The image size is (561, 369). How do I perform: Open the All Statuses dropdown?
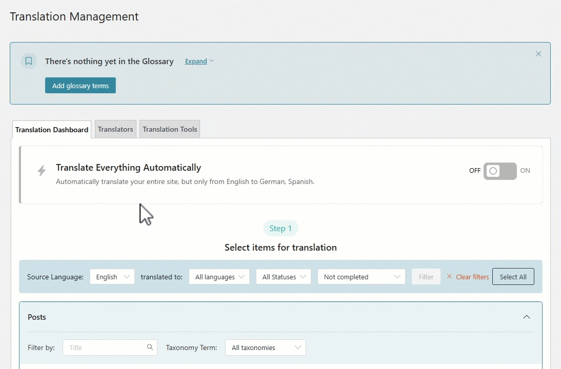pyautogui.click(x=283, y=277)
